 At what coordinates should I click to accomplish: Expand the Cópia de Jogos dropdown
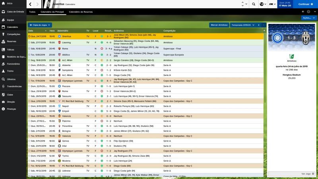click(x=40, y=25)
